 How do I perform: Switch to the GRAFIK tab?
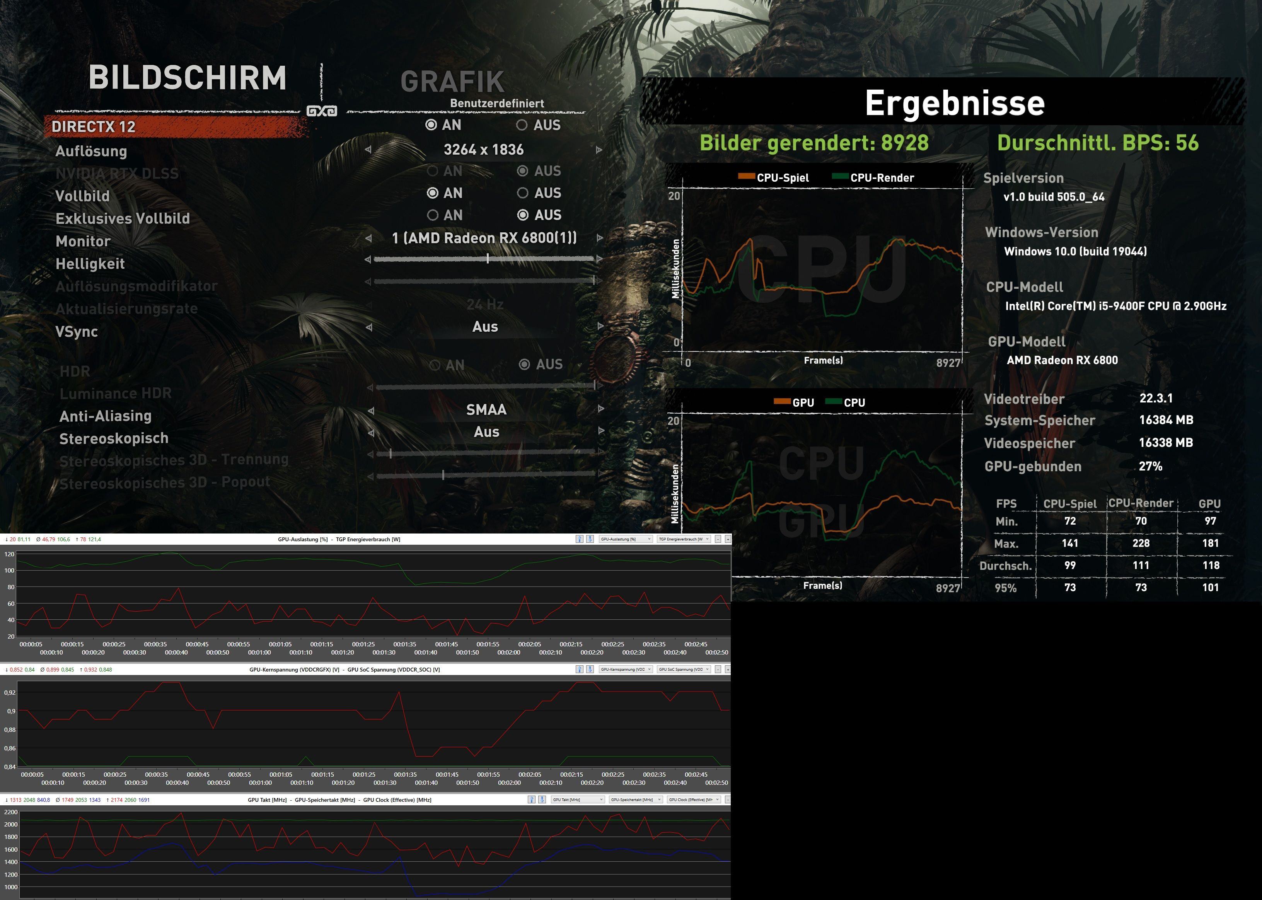coord(452,82)
